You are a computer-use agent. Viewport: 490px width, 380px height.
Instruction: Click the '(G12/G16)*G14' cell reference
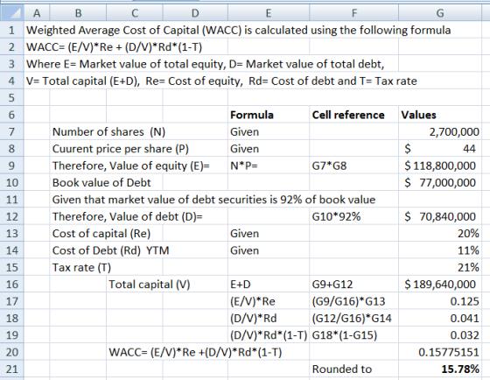coord(352,319)
